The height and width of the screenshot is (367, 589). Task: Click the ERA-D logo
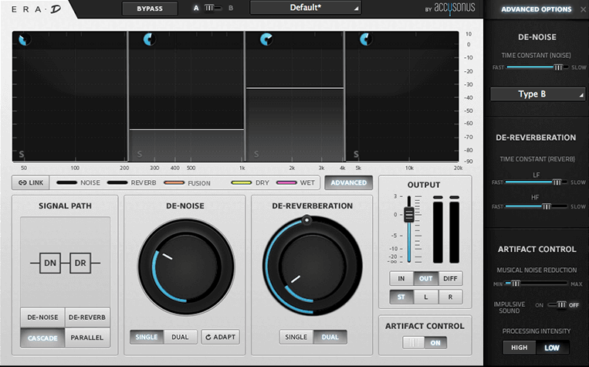pyautogui.click(x=36, y=9)
